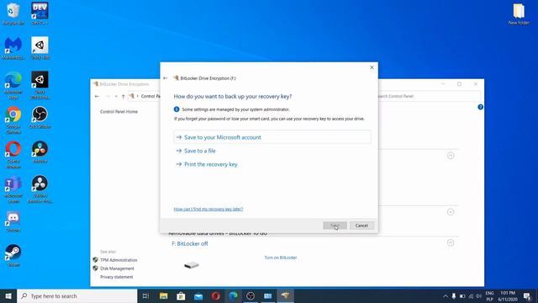
Task: Choose Save to your Microsoft account
Action: click(272, 137)
